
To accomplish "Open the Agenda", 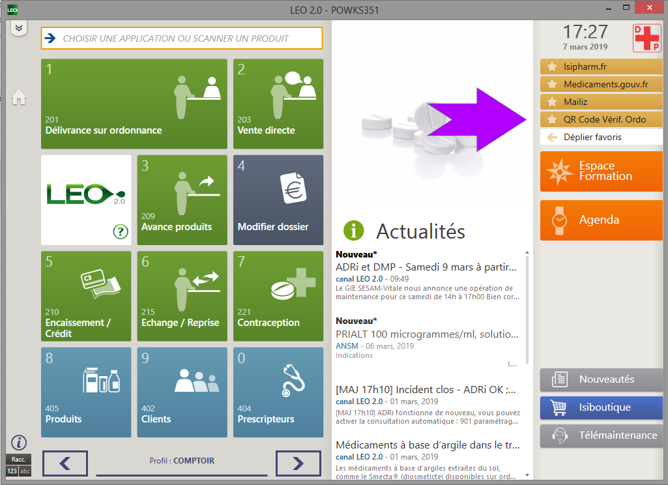I will pyautogui.click(x=601, y=220).
